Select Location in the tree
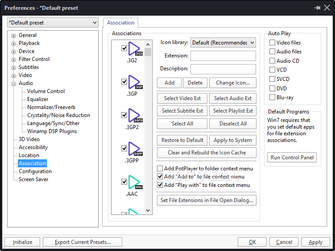Screen dimensions: 335x251 (x=29, y=155)
